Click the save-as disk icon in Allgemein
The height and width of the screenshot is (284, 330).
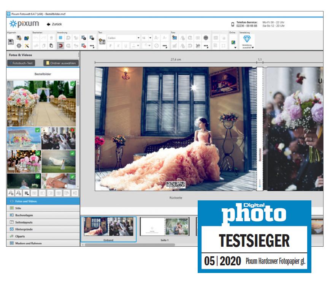19,38
